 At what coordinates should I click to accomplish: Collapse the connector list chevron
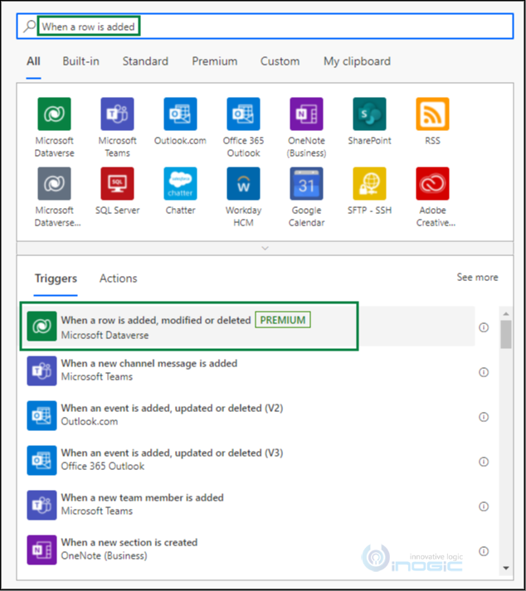(264, 248)
